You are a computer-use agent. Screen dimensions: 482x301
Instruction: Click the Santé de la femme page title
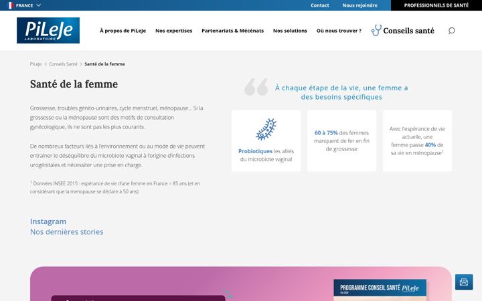point(74,84)
